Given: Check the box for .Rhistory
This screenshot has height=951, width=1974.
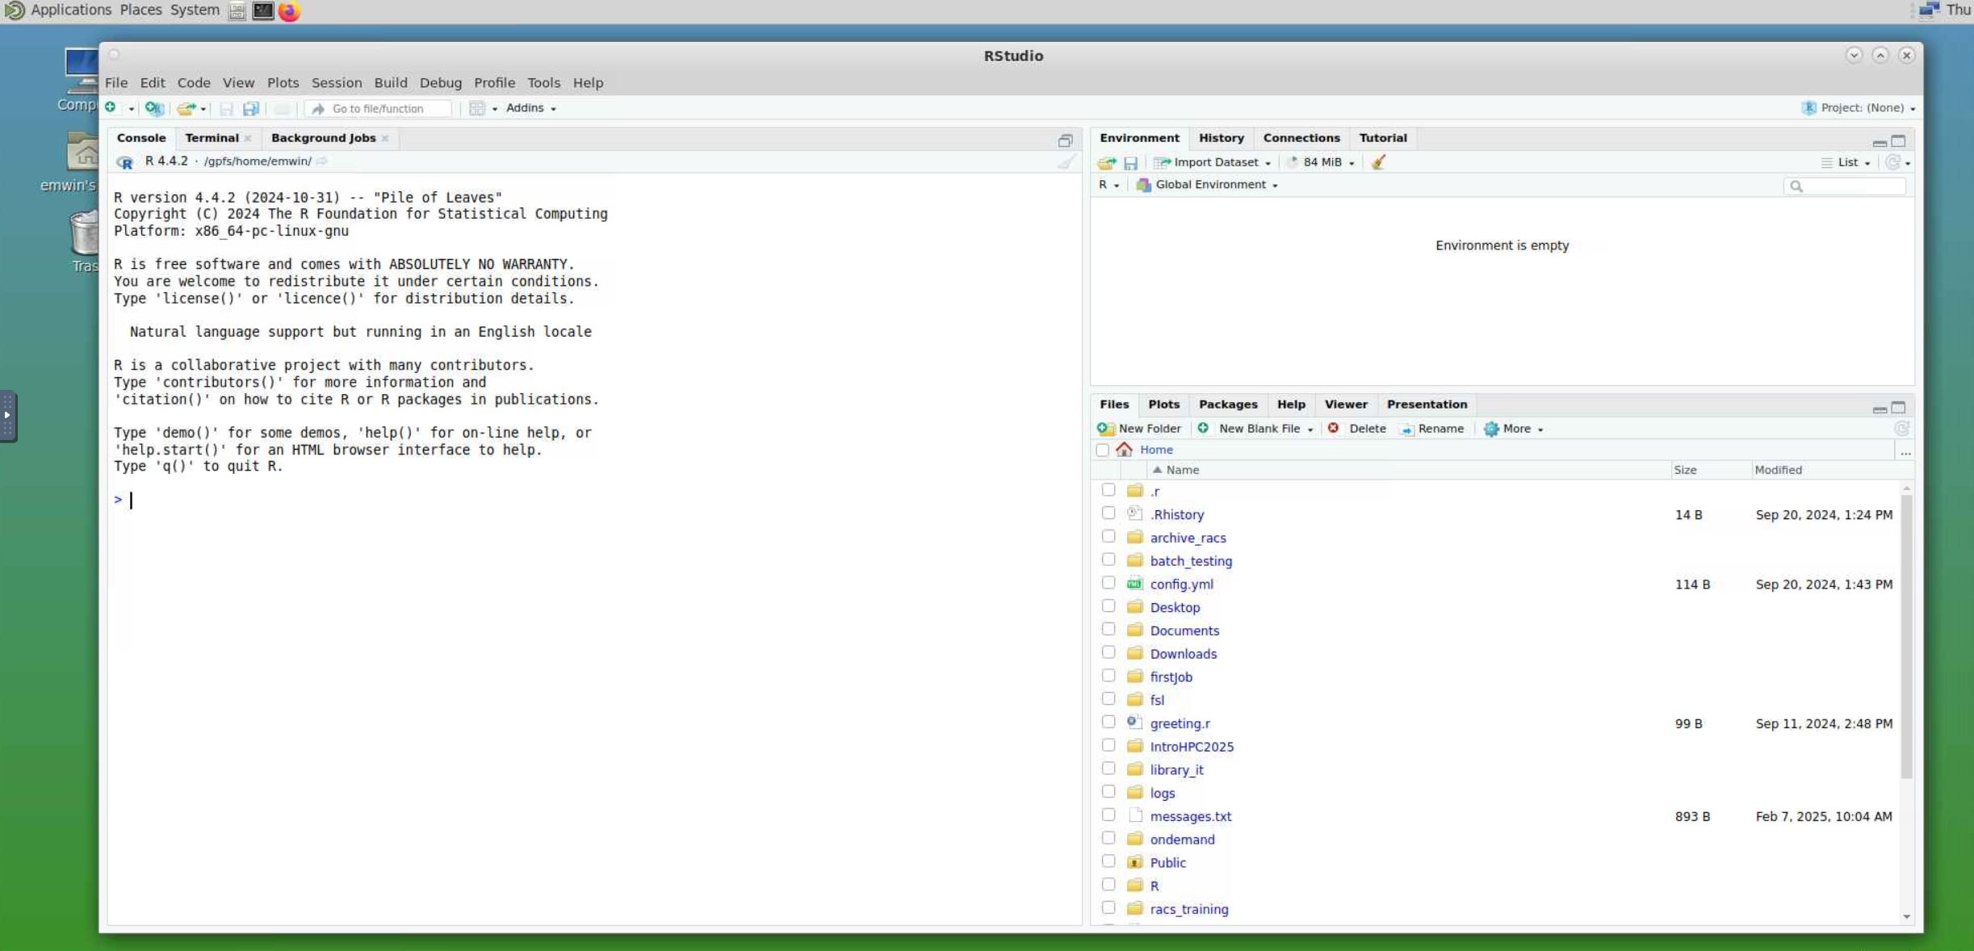Looking at the screenshot, I should point(1109,513).
